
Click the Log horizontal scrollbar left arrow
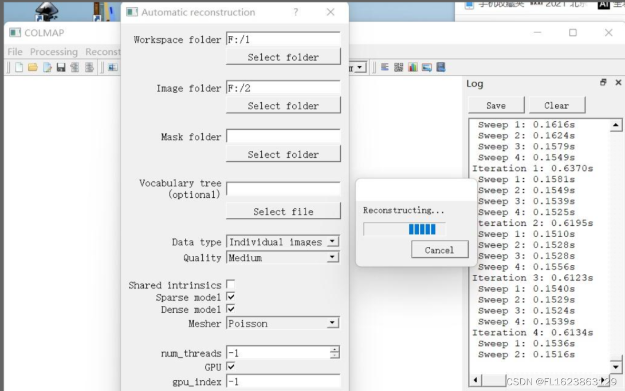(475, 380)
